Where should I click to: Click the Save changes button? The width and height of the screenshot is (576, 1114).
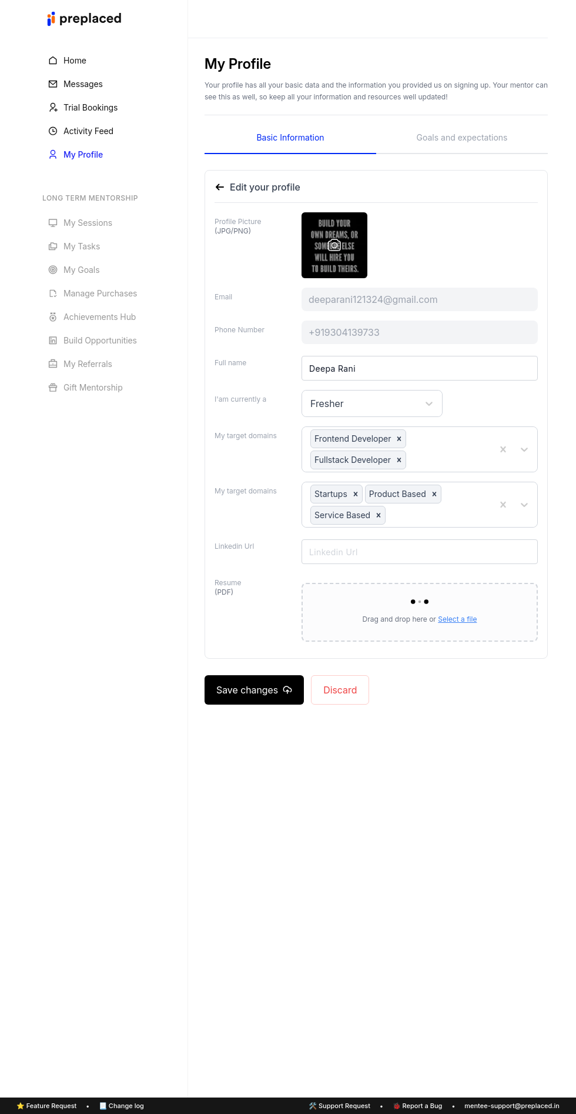[254, 690]
